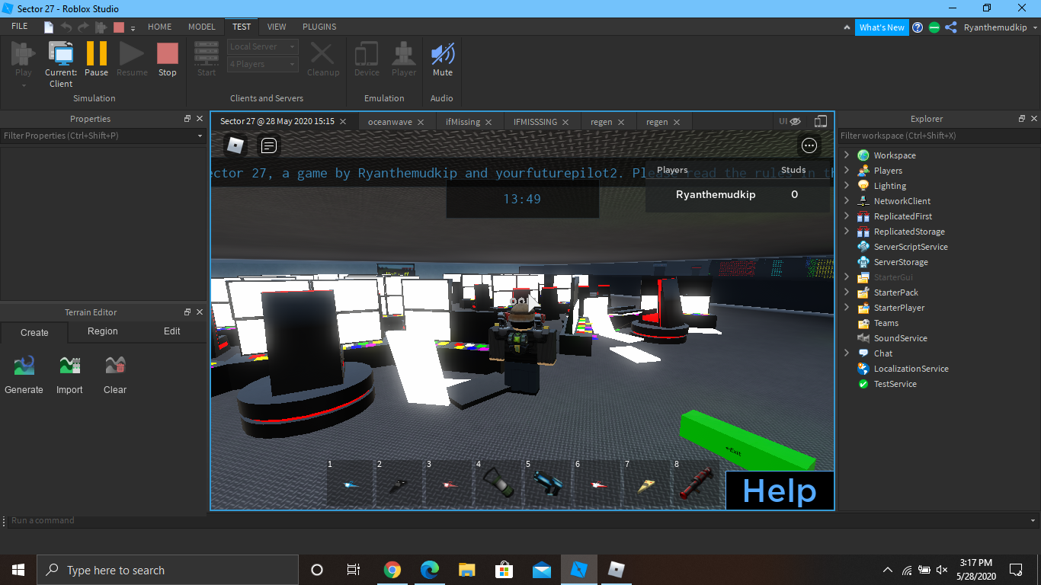Stop the test session
This screenshot has width=1041, height=585.
[168, 59]
